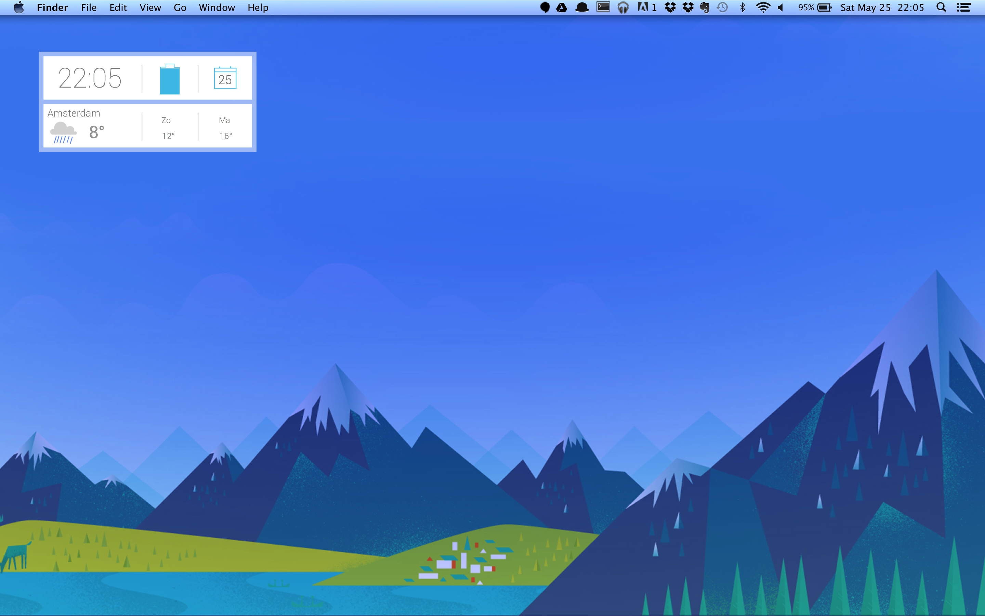This screenshot has height=616, width=985.
Task: Open the View menu
Action: click(x=150, y=8)
